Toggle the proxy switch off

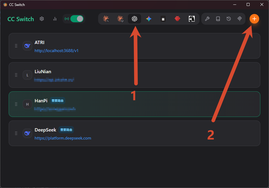click(77, 19)
